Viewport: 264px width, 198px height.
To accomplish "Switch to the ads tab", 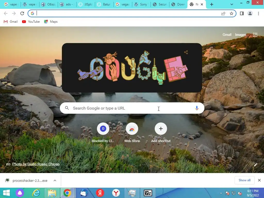I will (x=67, y=5).
